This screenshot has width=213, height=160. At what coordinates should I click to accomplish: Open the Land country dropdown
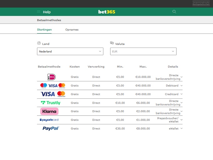click(70, 51)
